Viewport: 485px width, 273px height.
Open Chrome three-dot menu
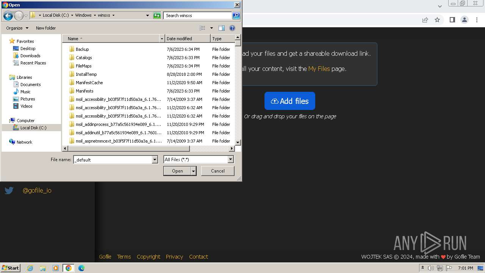[x=477, y=20]
